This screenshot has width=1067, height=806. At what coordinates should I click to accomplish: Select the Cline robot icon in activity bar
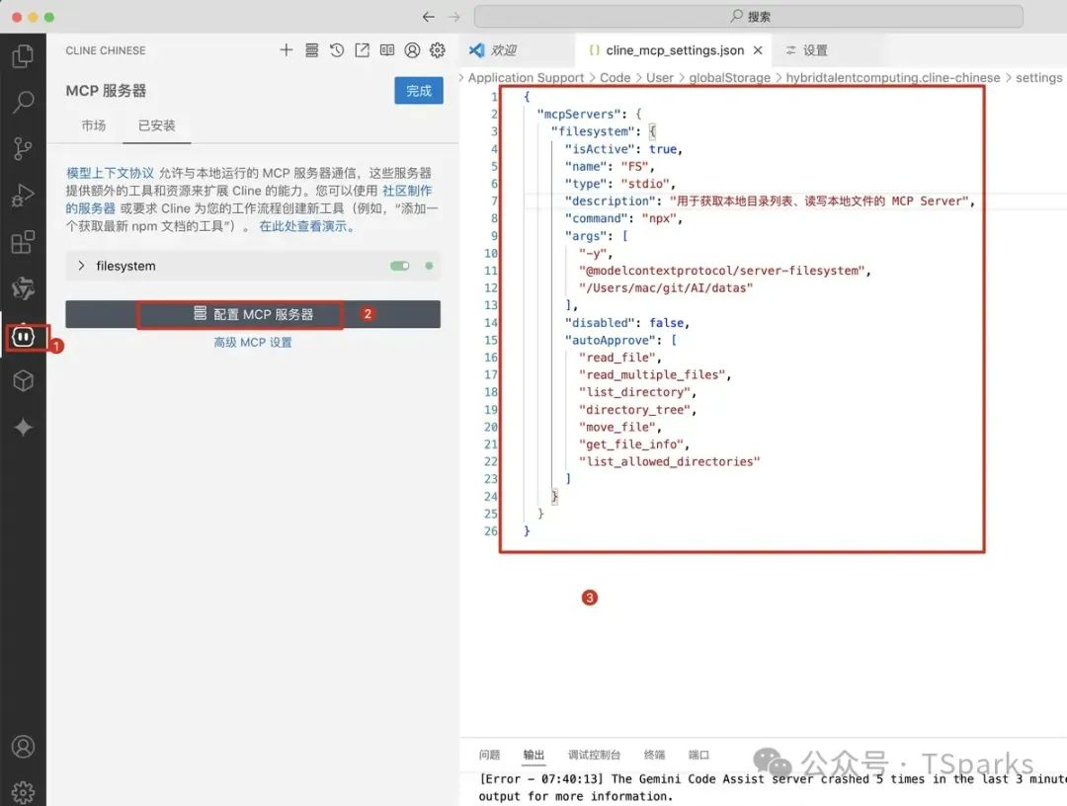tap(24, 337)
